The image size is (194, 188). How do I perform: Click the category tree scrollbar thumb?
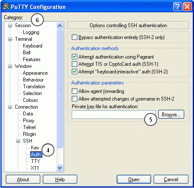pyautogui.click(x=59, y=89)
